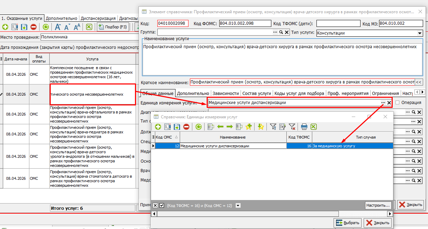
Task: Export services list to Excel icon
Action: (89, 27)
